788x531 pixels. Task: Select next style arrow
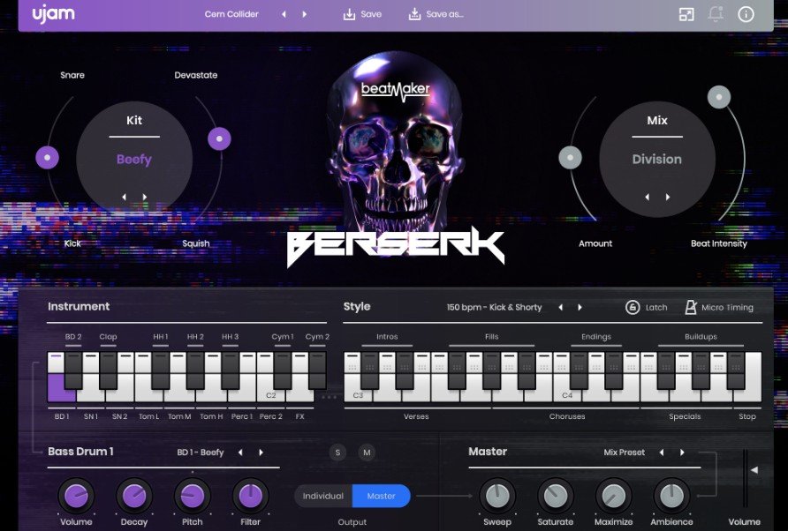(580, 307)
